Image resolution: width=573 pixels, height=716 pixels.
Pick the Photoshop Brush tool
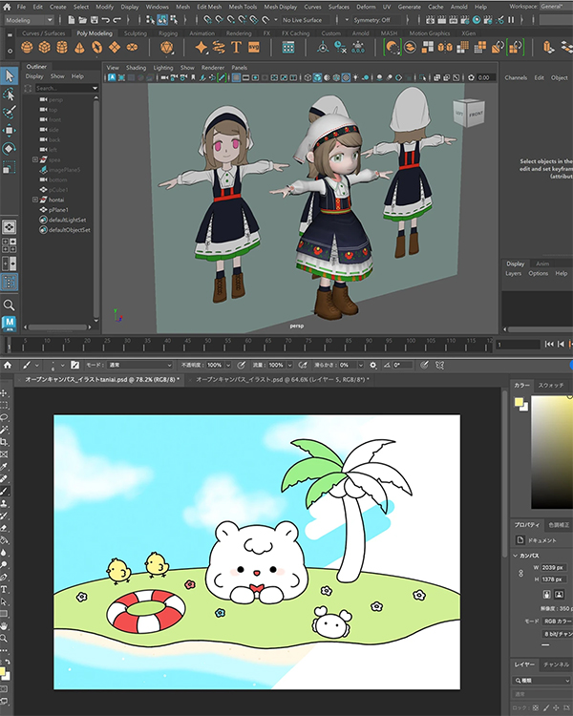pyautogui.click(x=4, y=492)
